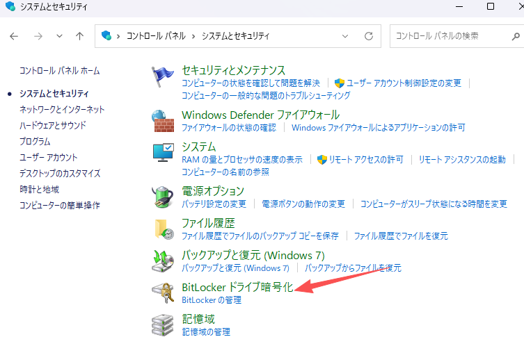
Task: Click the Windows Defender Firewall brick wall icon
Action: (x=163, y=121)
